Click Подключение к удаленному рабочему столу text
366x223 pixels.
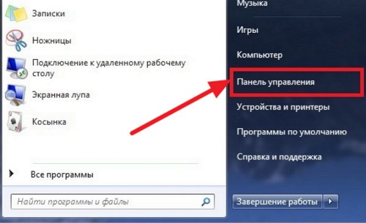(x=109, y=68)
